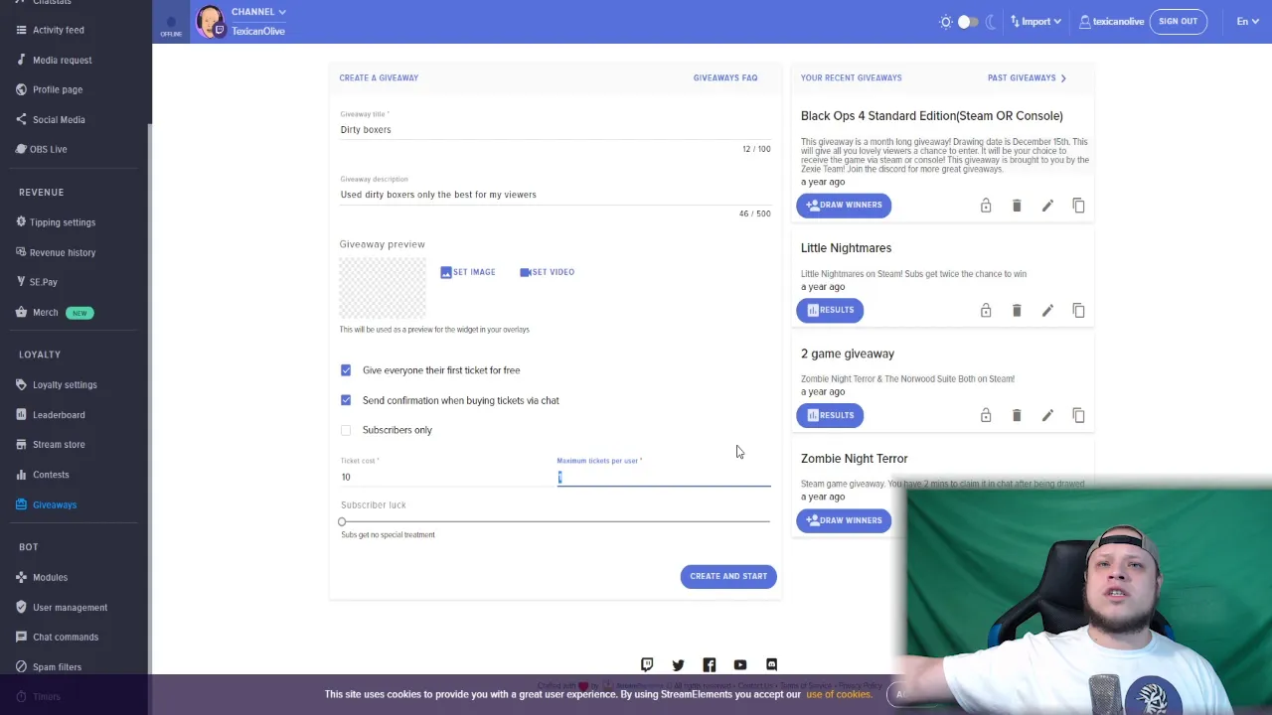Uncheck Send confirmation when buying tickets

[346, 400]
